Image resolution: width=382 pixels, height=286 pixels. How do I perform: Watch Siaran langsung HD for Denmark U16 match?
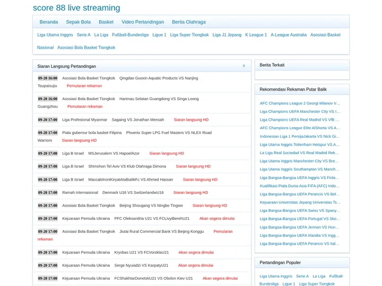(191, 193)
